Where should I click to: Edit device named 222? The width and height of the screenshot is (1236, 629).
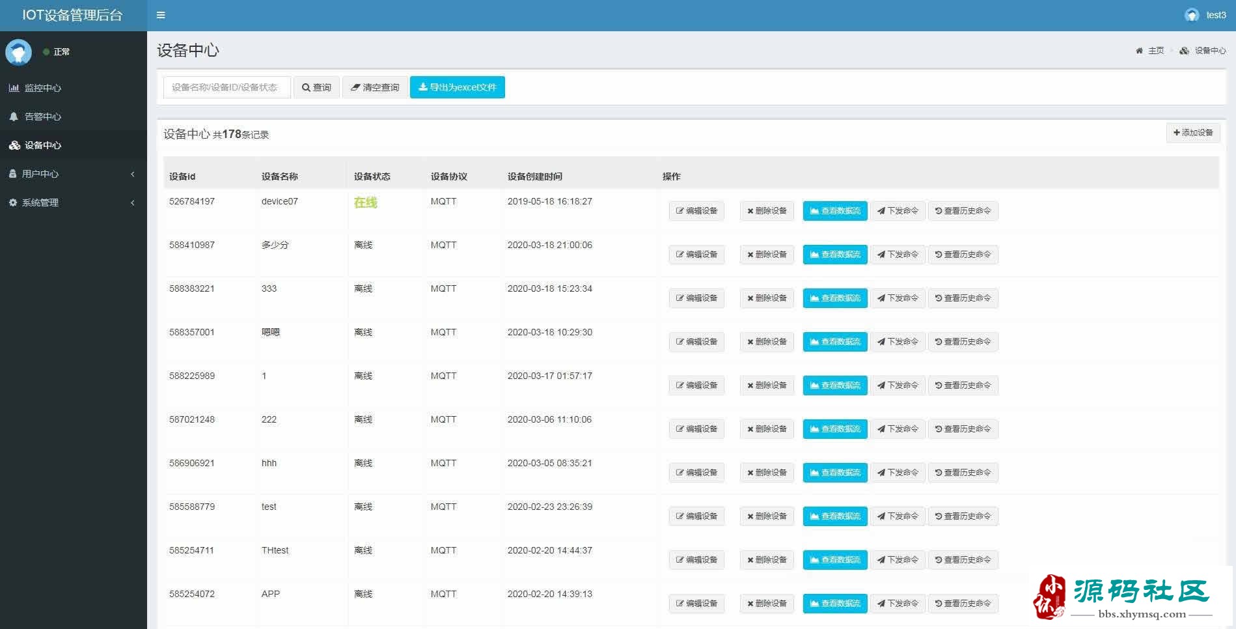click(696, 429)
